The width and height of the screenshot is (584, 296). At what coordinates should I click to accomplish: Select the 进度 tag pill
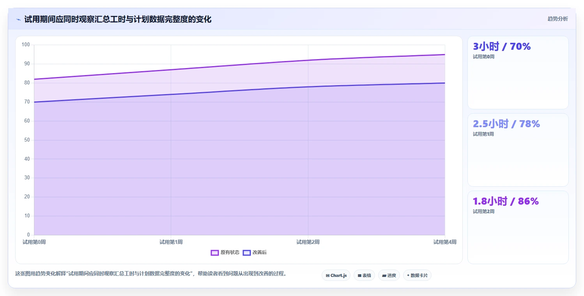coord(389,275)
